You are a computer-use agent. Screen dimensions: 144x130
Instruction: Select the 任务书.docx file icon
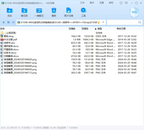click(2, 53)
